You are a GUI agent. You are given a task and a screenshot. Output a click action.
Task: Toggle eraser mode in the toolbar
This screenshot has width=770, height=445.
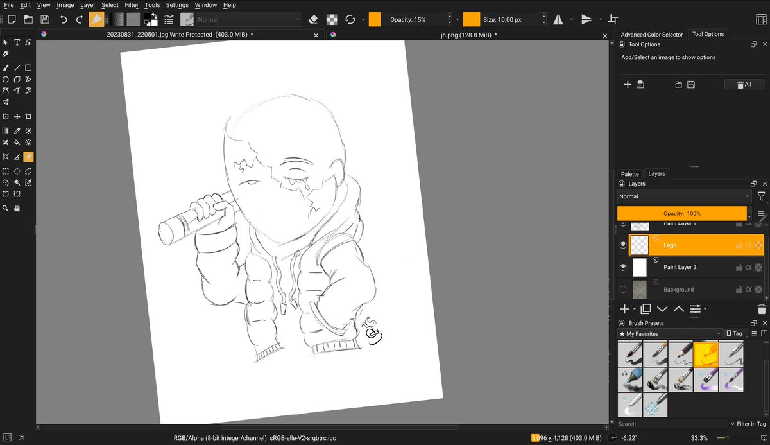coord(313,20)
